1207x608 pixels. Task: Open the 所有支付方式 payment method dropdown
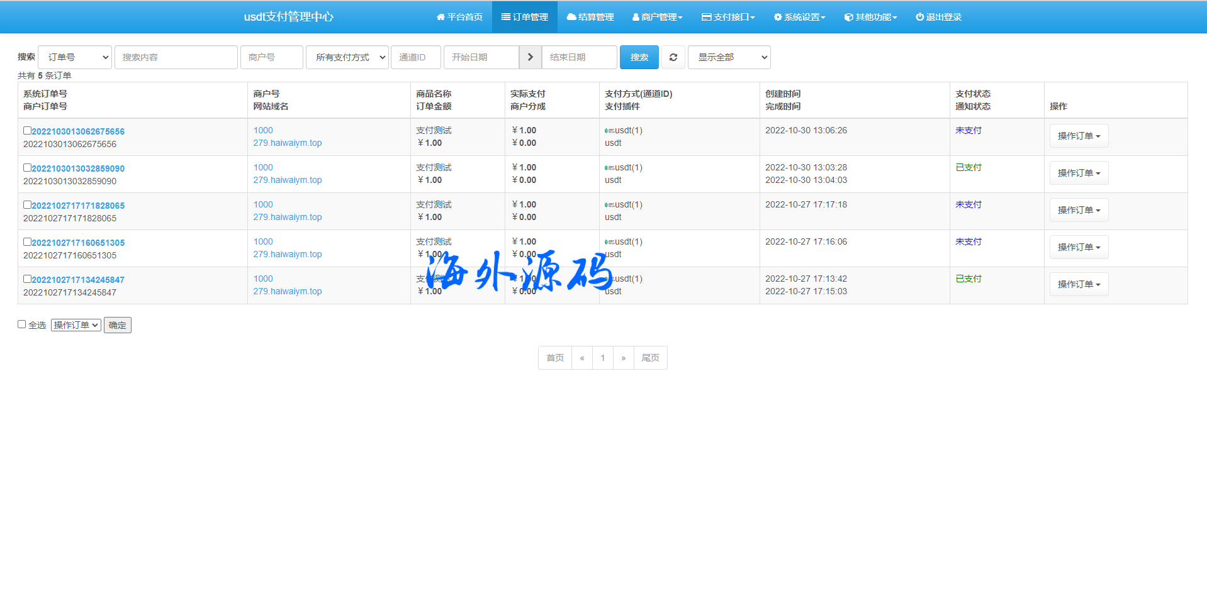(x=347, y=57)
